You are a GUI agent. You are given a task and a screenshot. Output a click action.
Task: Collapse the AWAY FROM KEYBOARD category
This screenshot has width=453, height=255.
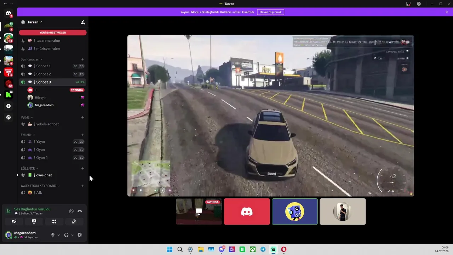pyautogui.click(x=40, y=186)
